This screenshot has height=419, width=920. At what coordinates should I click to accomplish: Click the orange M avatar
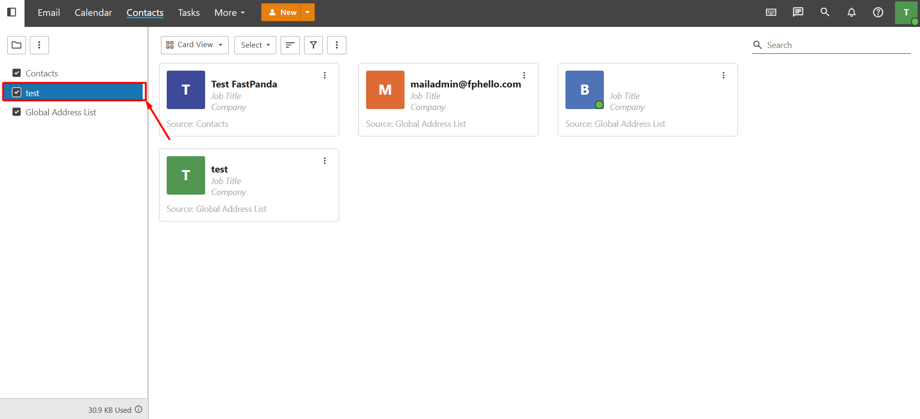pos(385,90)
